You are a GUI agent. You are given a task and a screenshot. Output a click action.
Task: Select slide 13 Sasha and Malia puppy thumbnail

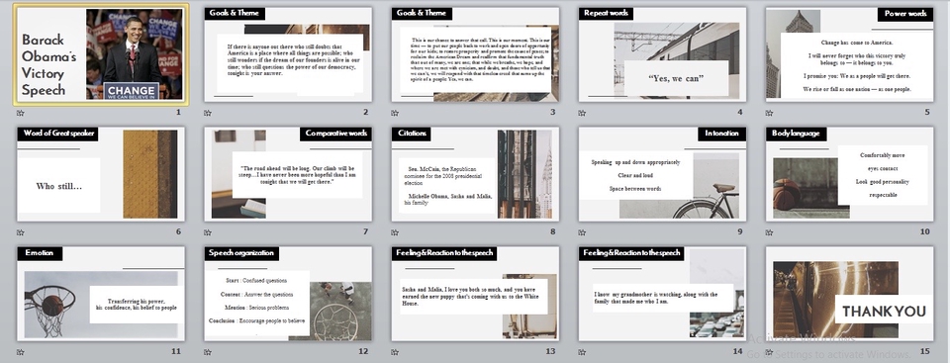[x=475, y=294]
